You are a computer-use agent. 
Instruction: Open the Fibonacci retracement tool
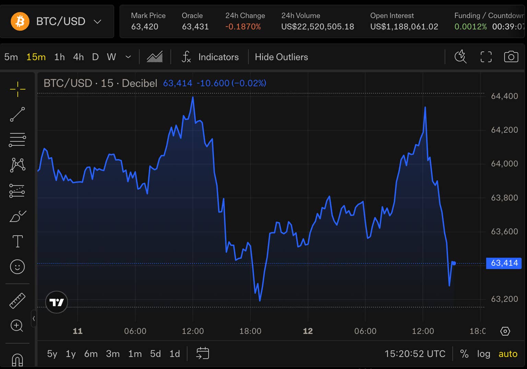pos(17,140)
